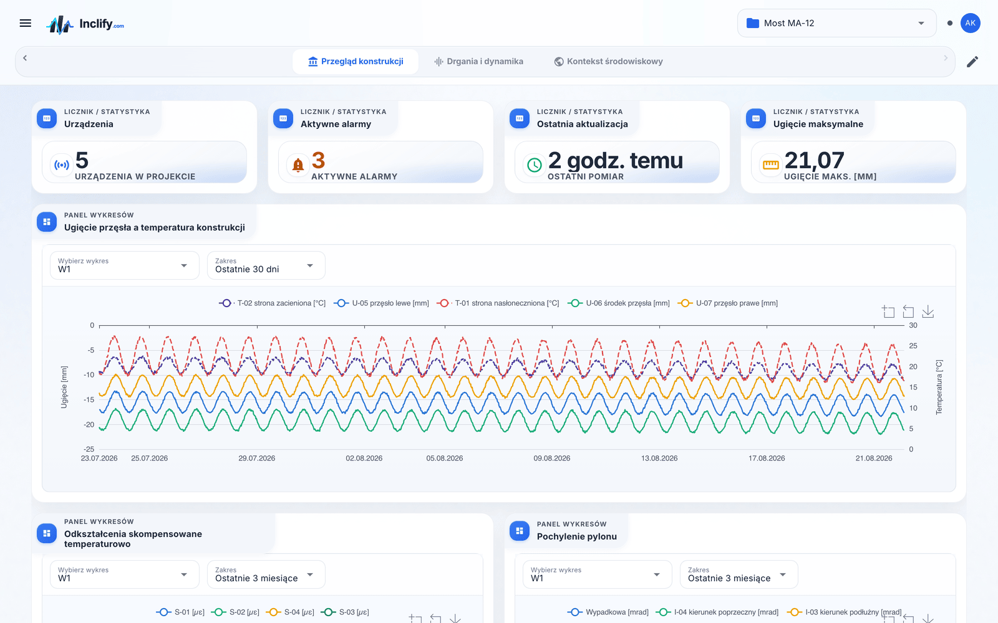Click the device signal icon beside 5

pos(61,165)
